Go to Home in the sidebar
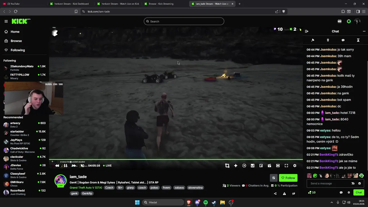This screenshot has height=207, width=368. click(x=12, y=32)
